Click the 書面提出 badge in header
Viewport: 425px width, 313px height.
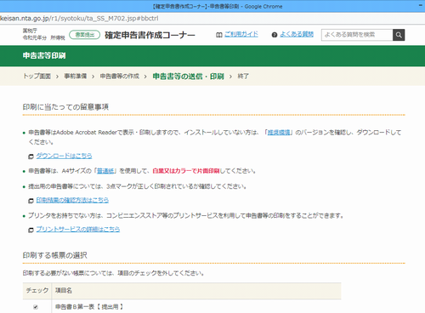(85, 35)
